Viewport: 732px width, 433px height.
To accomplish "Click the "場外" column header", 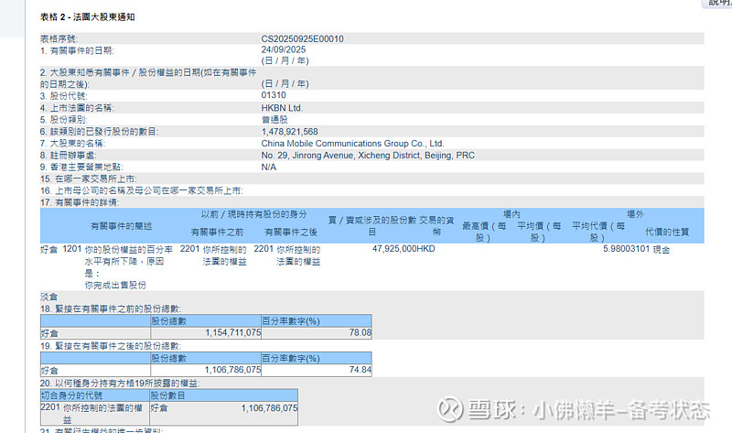I will [x=635, y=214].
